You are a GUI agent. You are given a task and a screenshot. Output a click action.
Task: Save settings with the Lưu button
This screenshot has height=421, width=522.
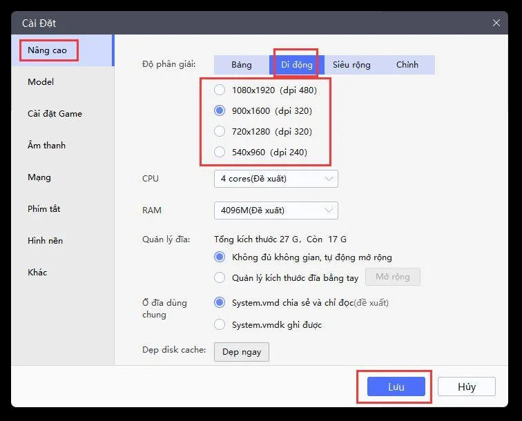396,386
